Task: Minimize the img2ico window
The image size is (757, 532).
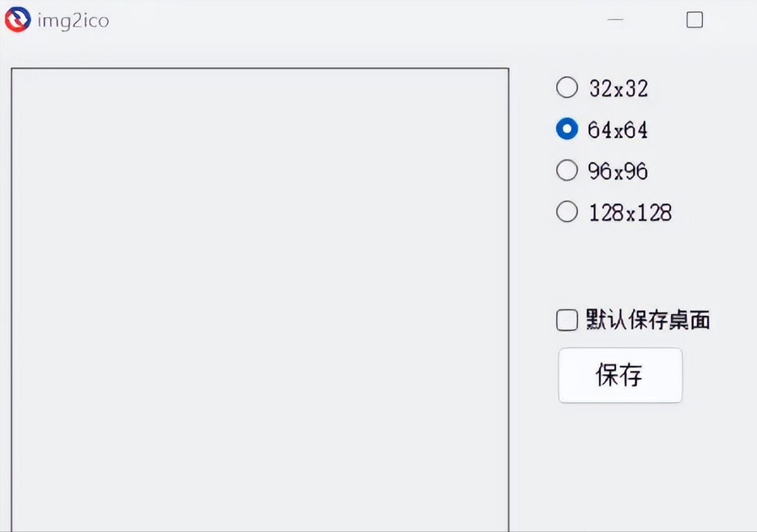Action: point(615,20)
